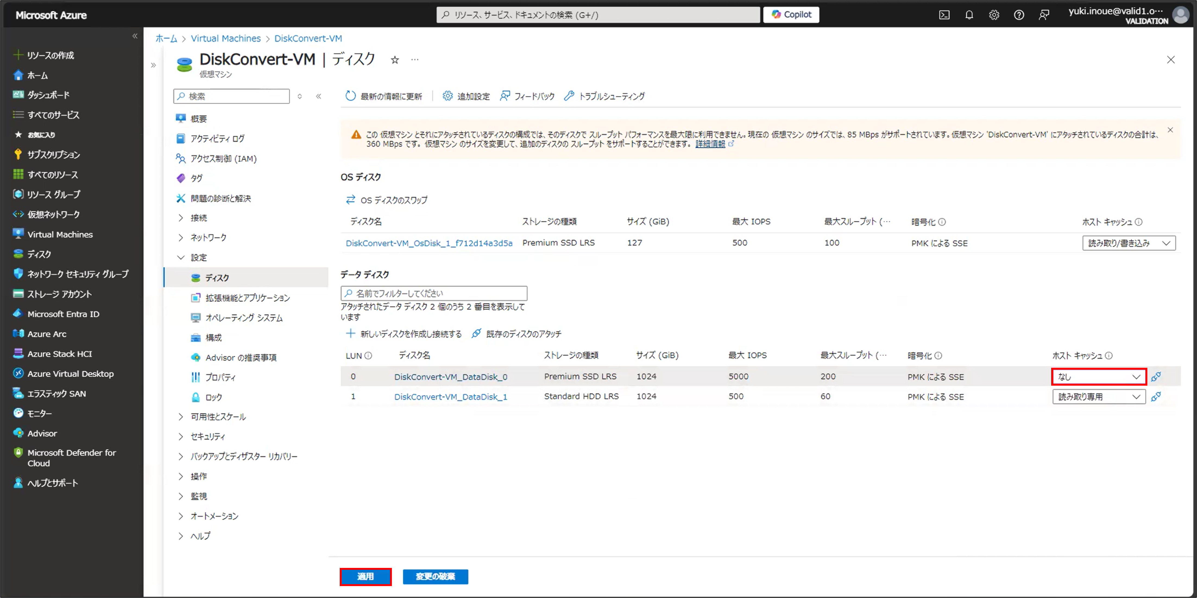Viewport: 1197px width, 598px height.
Task: Open help question mark icon
Action: tap(1019, 15)
